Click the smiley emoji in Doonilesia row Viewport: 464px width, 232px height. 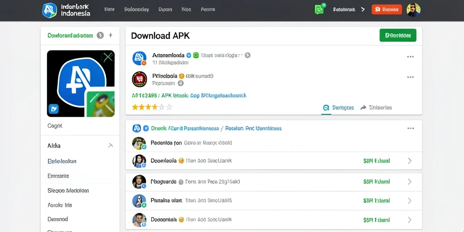(x=181, y=161)
